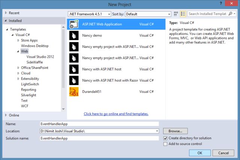Select Nancy with ASP.NET host with Razor text

[x=110, y=81]
